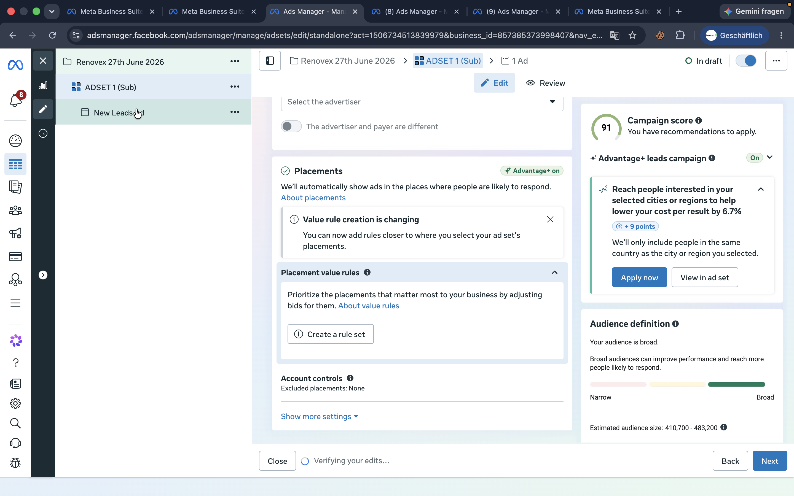Image resolution: width=794 pixels, height=496 pixels.
Task: Open the Select the advertiser dropdown
Action: pos(422,102)
